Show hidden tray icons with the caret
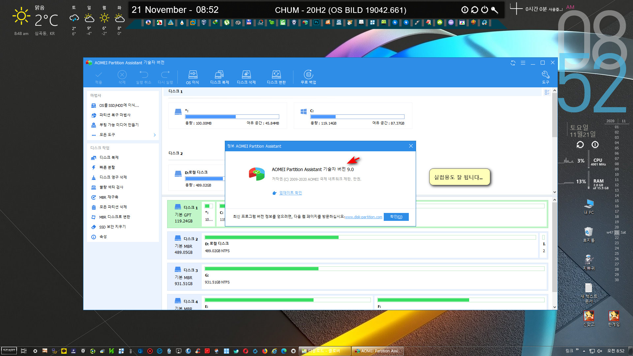The image size is (633, 356). tap(584, 351)
